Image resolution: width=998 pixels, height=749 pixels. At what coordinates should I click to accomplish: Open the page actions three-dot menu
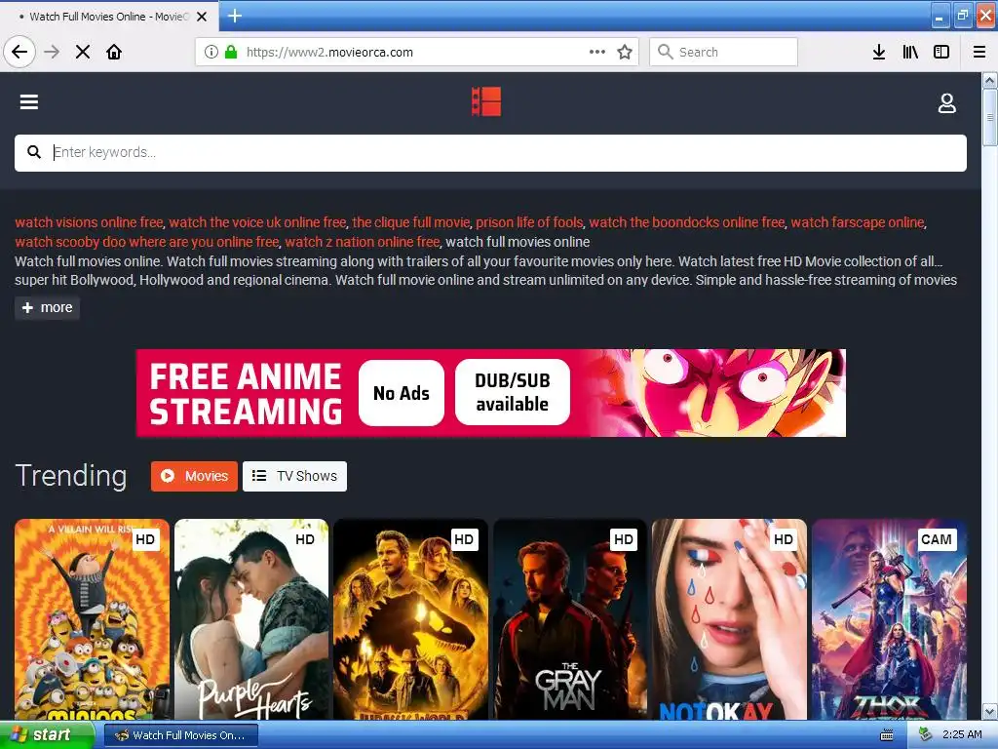pos(597,52)
